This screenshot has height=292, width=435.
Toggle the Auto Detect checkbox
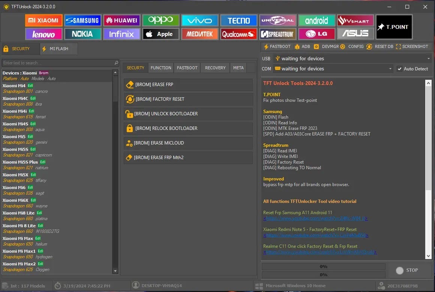399,69
